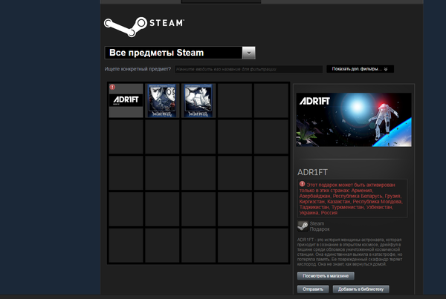Click the last empty slot in bottom row
This screenshot has height=299, width=446.
[x=271, y=245]
